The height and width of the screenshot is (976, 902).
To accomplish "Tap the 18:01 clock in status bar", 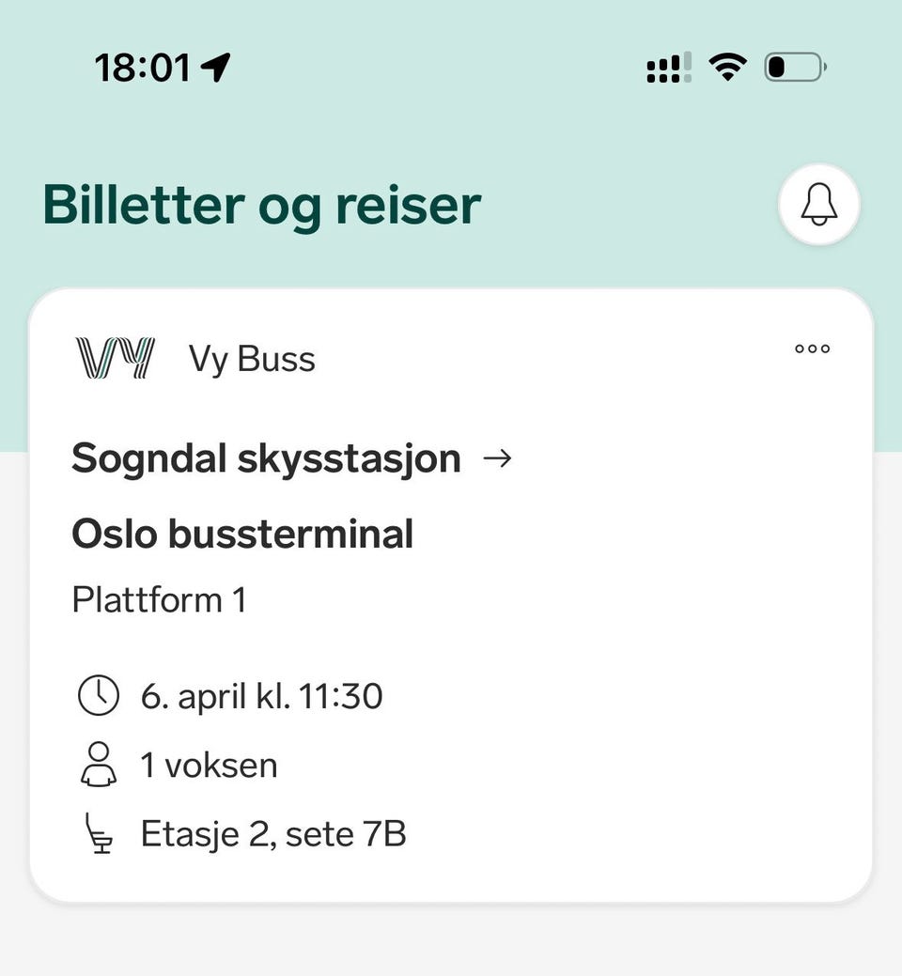I will (143, 68).
